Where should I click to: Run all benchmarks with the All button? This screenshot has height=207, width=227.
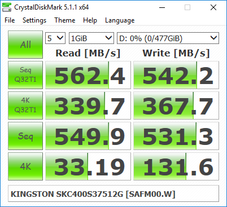(x=25, y=45)
